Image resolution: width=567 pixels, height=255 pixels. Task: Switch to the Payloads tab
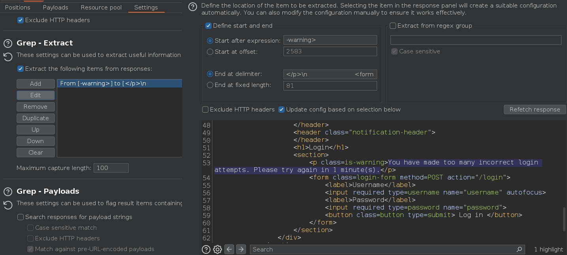(55, 8)
